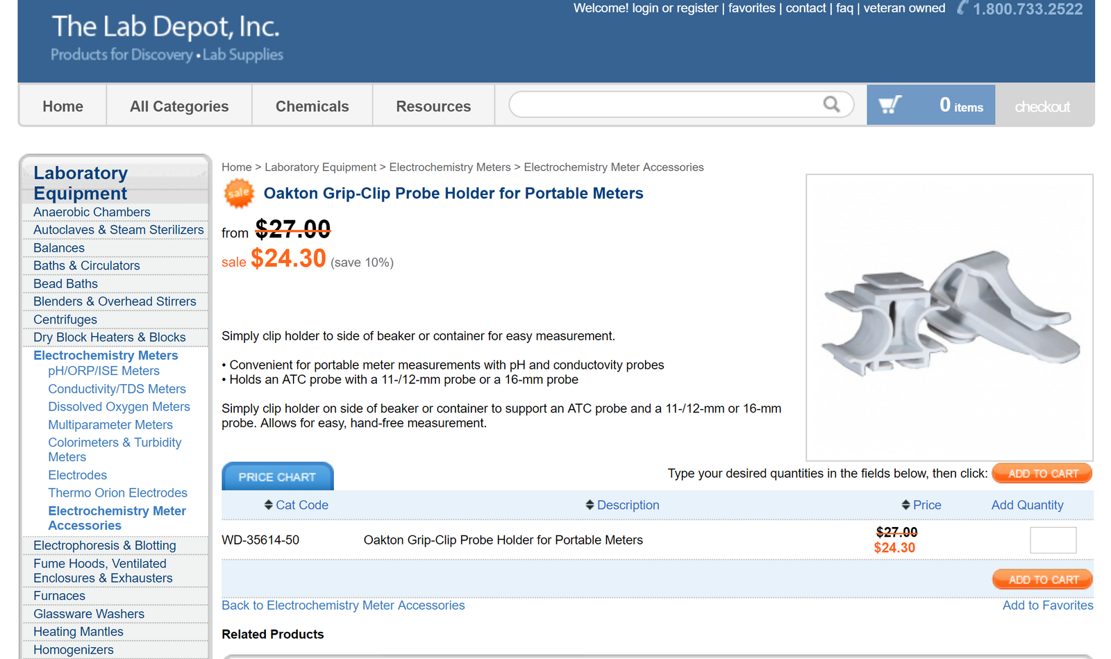The width and height of the screenshot is (1111, 659).
Task: Sort table by Cat Code arrows
Action: coord(268,505)
